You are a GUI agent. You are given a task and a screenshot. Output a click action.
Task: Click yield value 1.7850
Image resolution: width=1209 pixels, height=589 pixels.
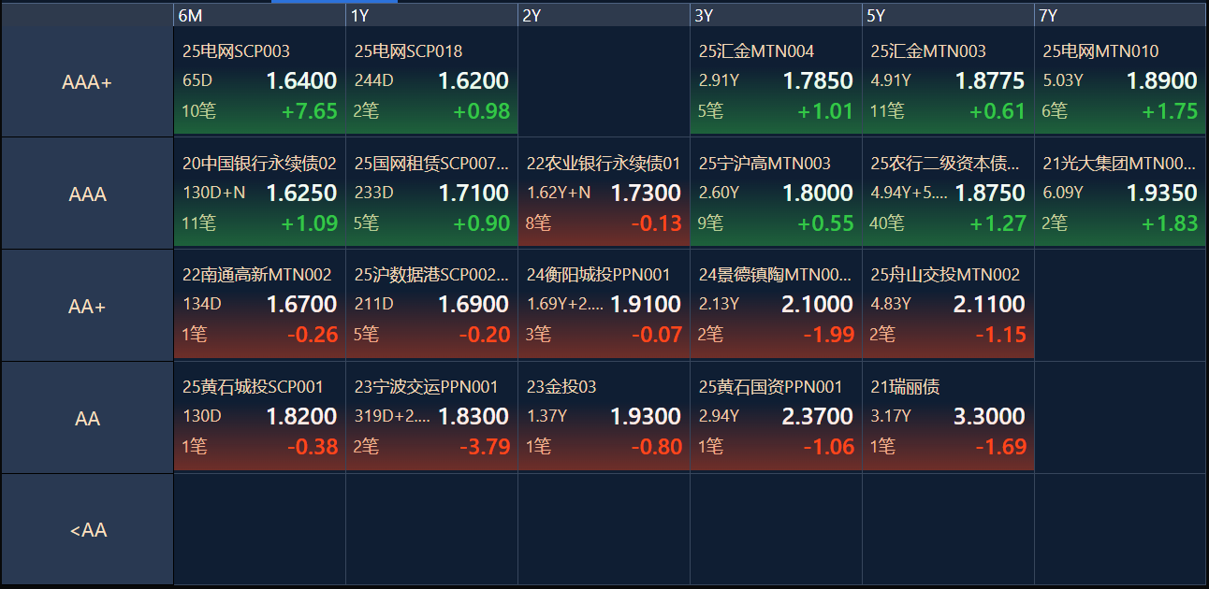point(818,81)
